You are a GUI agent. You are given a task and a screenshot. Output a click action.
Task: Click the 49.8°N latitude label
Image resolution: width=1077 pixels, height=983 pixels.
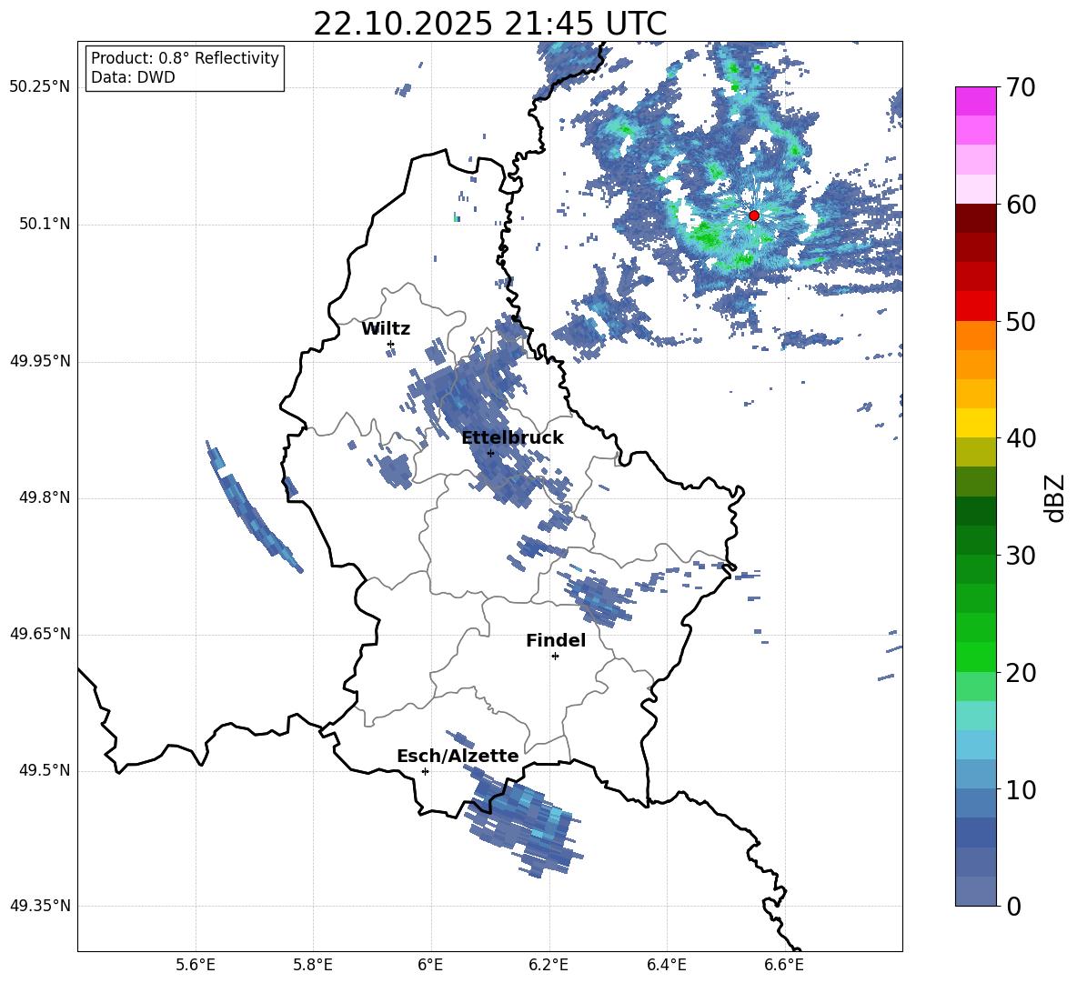44,497
